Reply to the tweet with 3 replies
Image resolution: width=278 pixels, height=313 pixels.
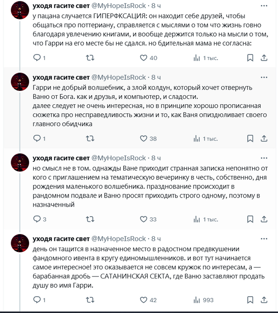click(37, 219)
